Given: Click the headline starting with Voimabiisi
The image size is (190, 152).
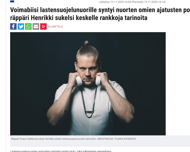Looking at the screenshot, I should (x=100, y=10).
